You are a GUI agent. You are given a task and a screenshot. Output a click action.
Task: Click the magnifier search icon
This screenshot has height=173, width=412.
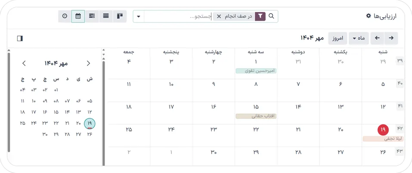point(271,16)
